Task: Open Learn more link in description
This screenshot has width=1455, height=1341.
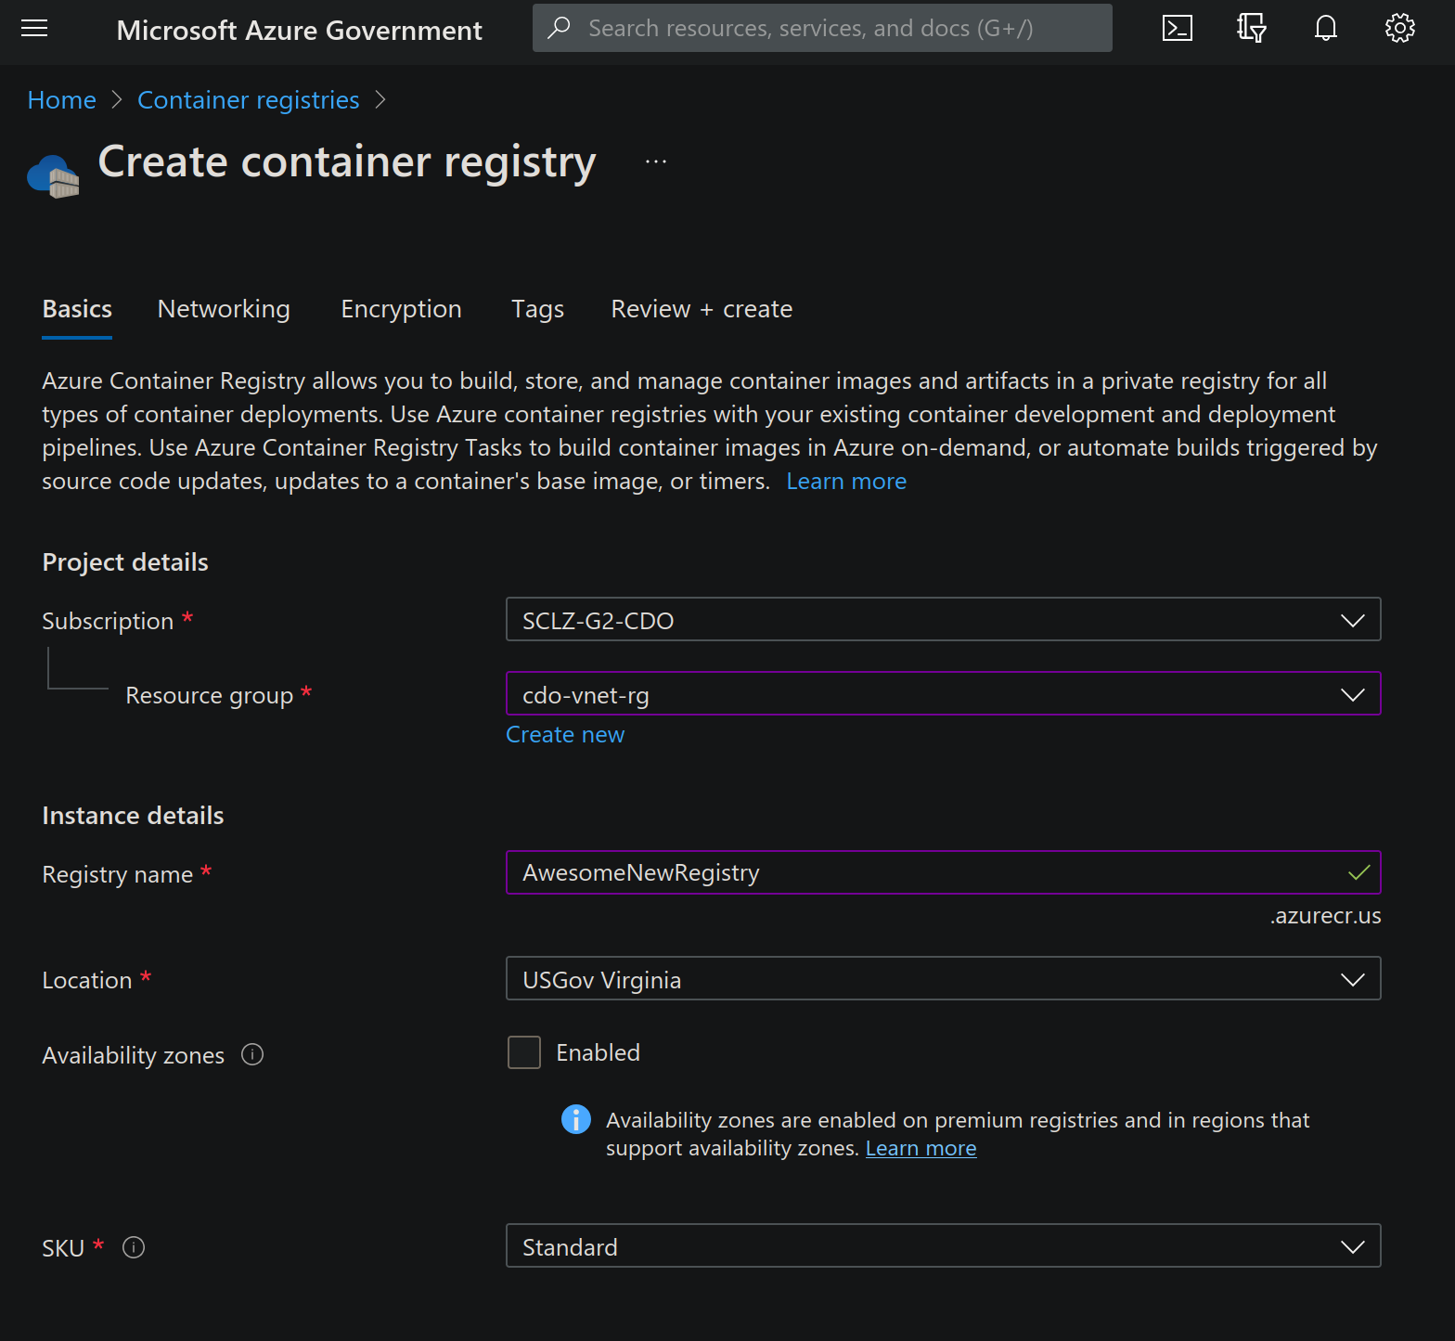Action: point(846,481)
